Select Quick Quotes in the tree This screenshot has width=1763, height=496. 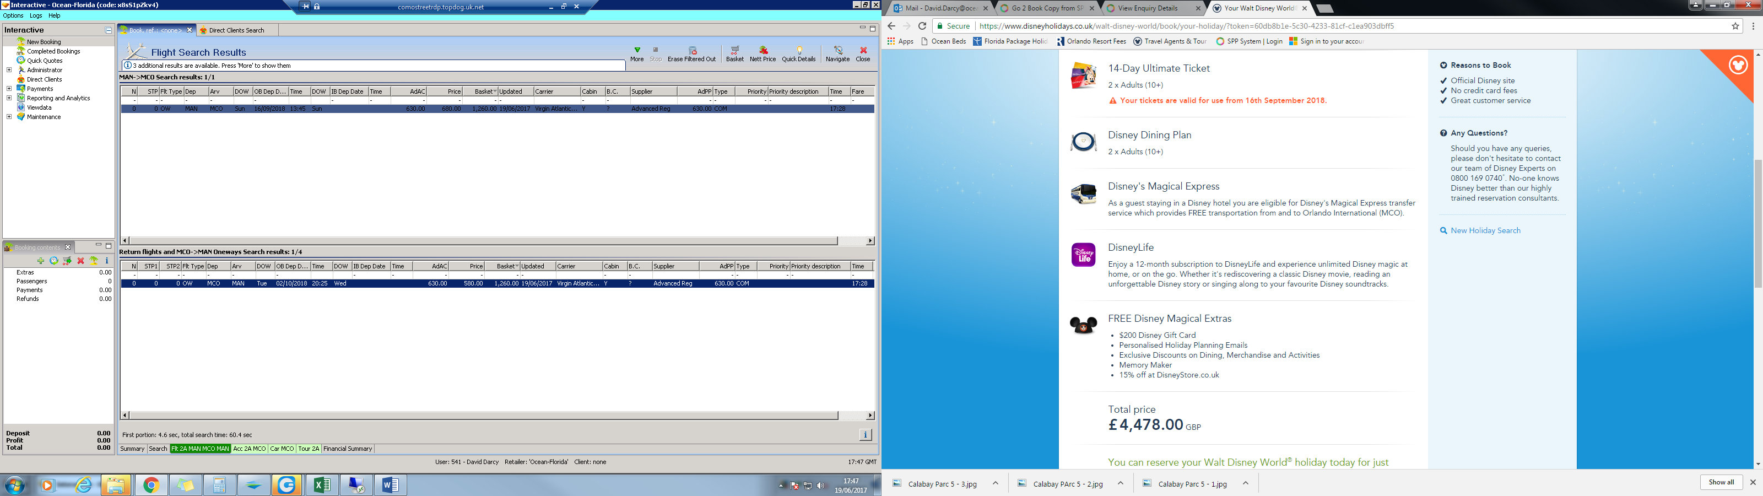coord(45,61)
